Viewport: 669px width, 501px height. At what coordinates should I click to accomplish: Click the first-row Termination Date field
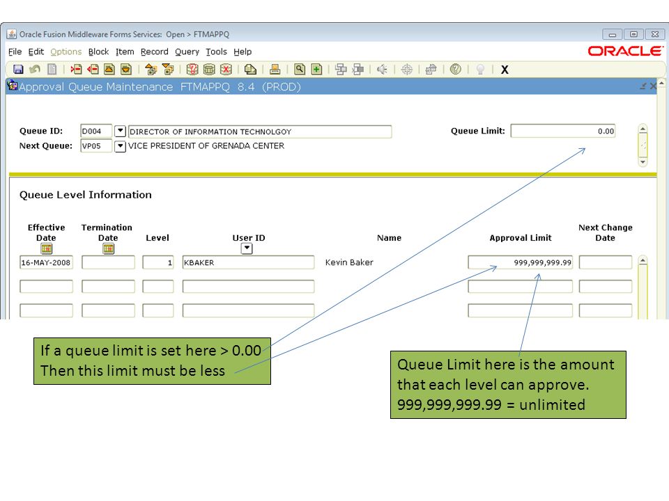pos(109,262)
